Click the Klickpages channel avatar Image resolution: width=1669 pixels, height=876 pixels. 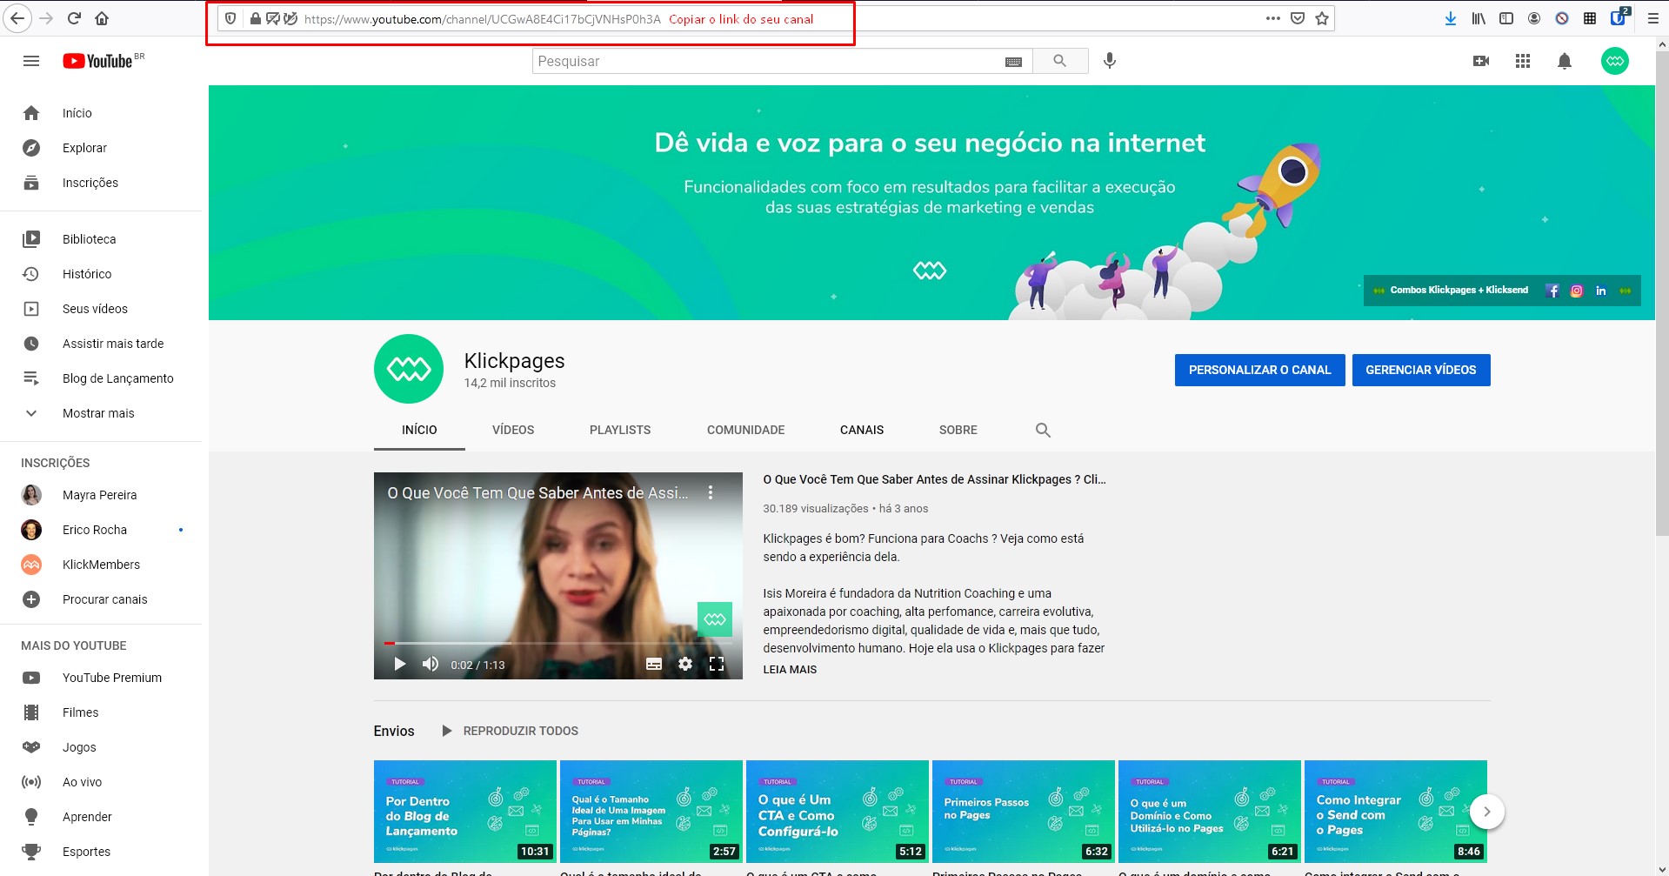click(x=409, y=369)
